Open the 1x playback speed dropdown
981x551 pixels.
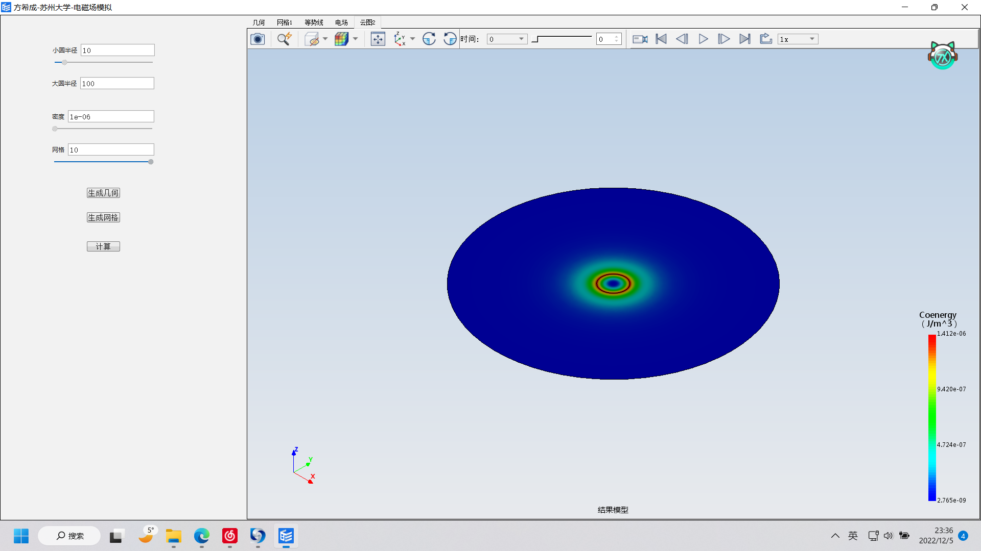[x=798, y=39]
